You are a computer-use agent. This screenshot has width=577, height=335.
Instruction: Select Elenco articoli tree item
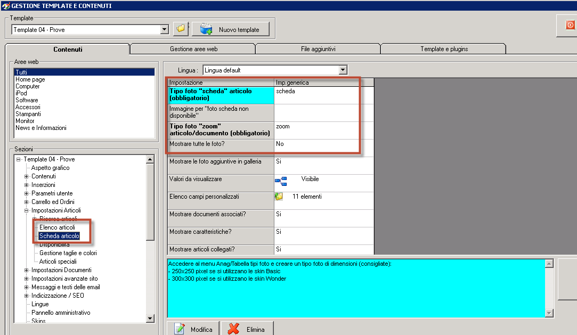coord(57,227)
